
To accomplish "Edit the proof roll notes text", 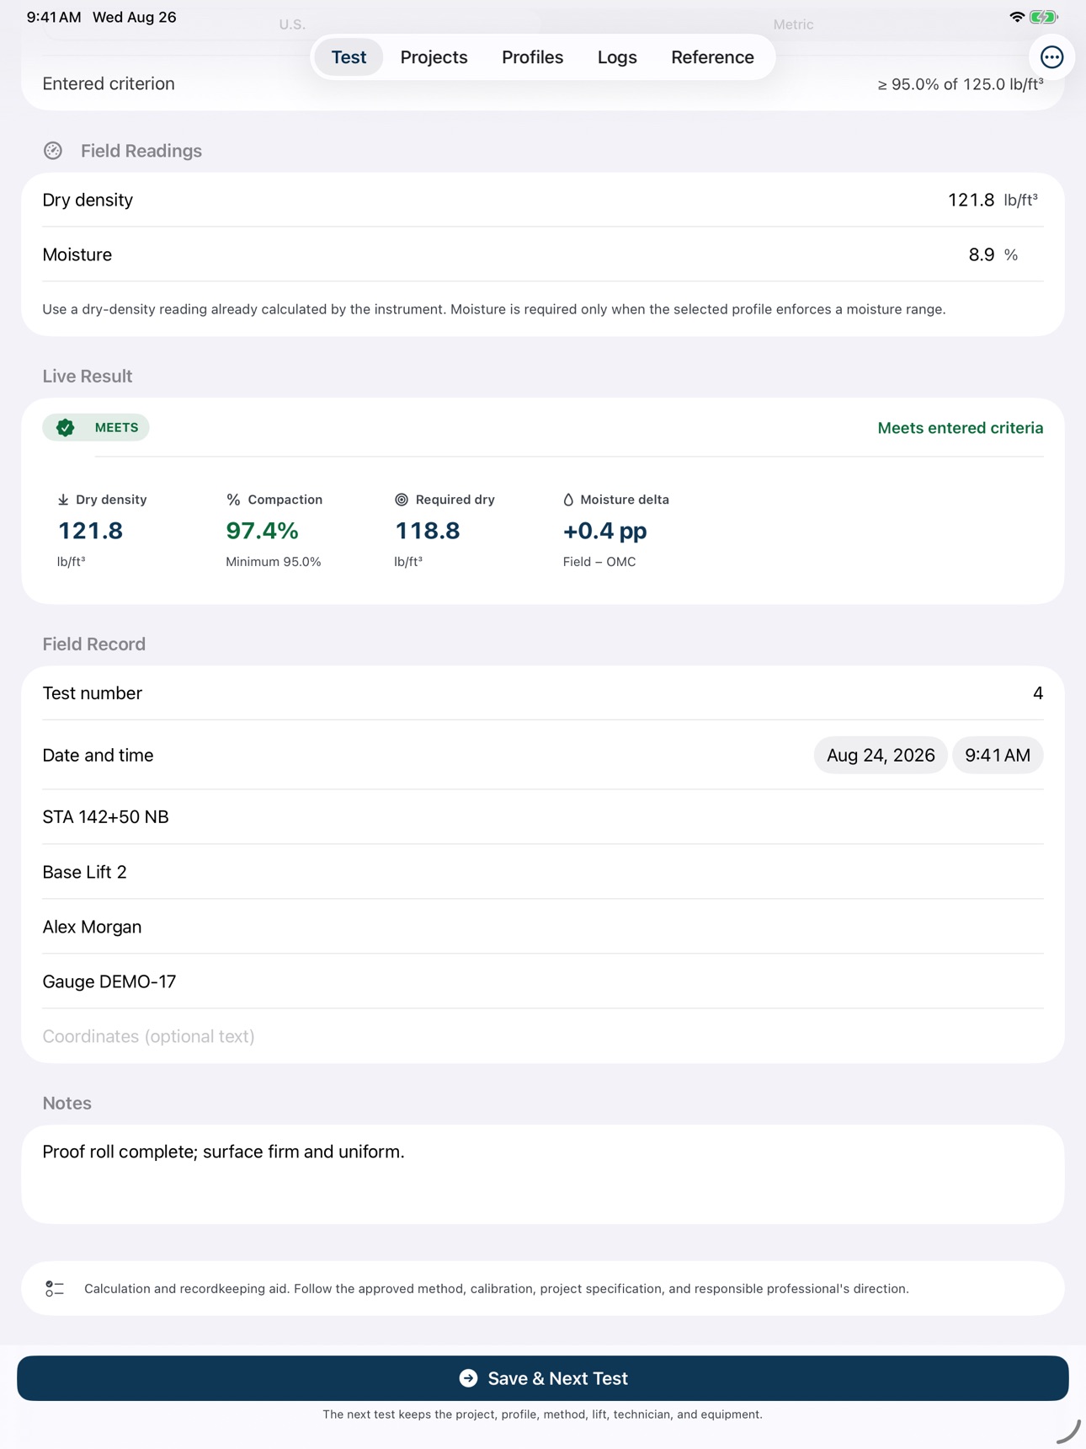I will [x=543, y=1174].
